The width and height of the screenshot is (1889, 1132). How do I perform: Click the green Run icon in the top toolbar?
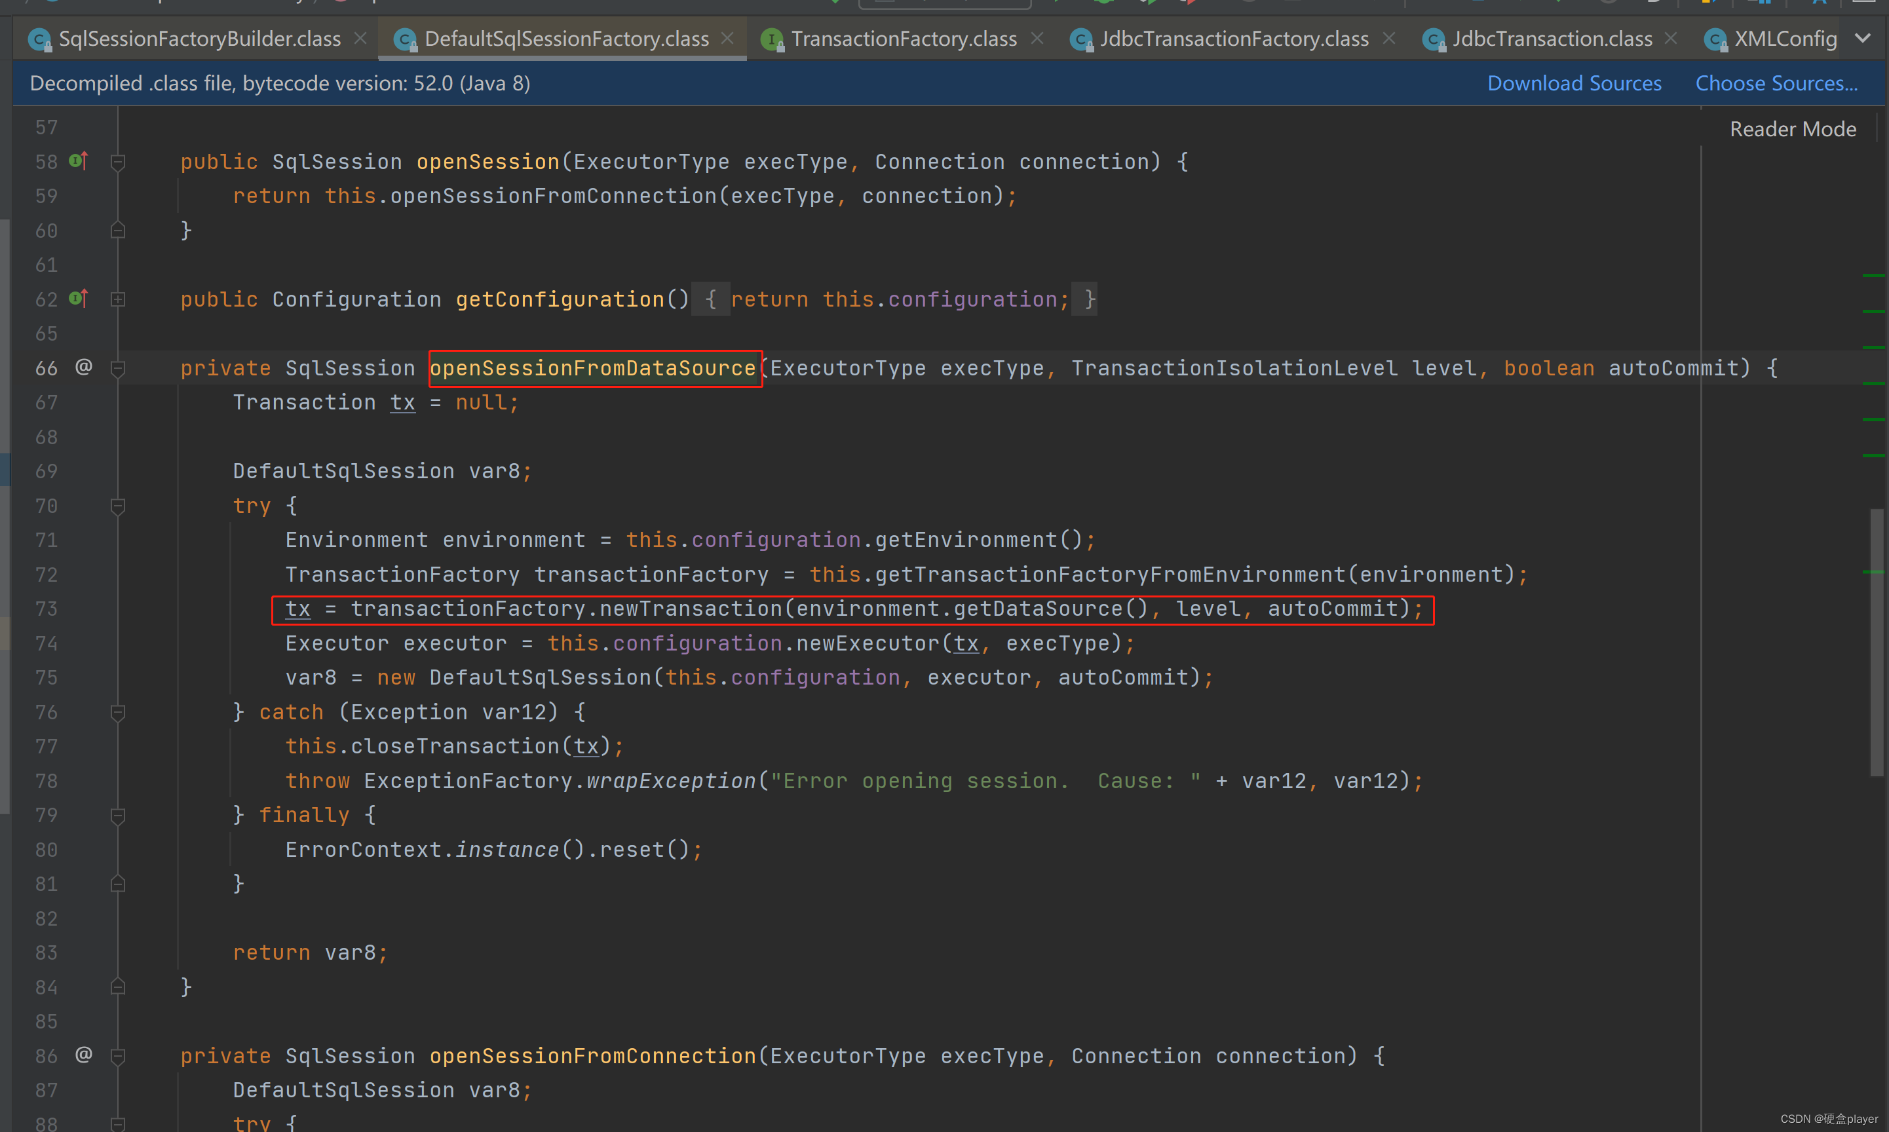tap(1105, 2)
